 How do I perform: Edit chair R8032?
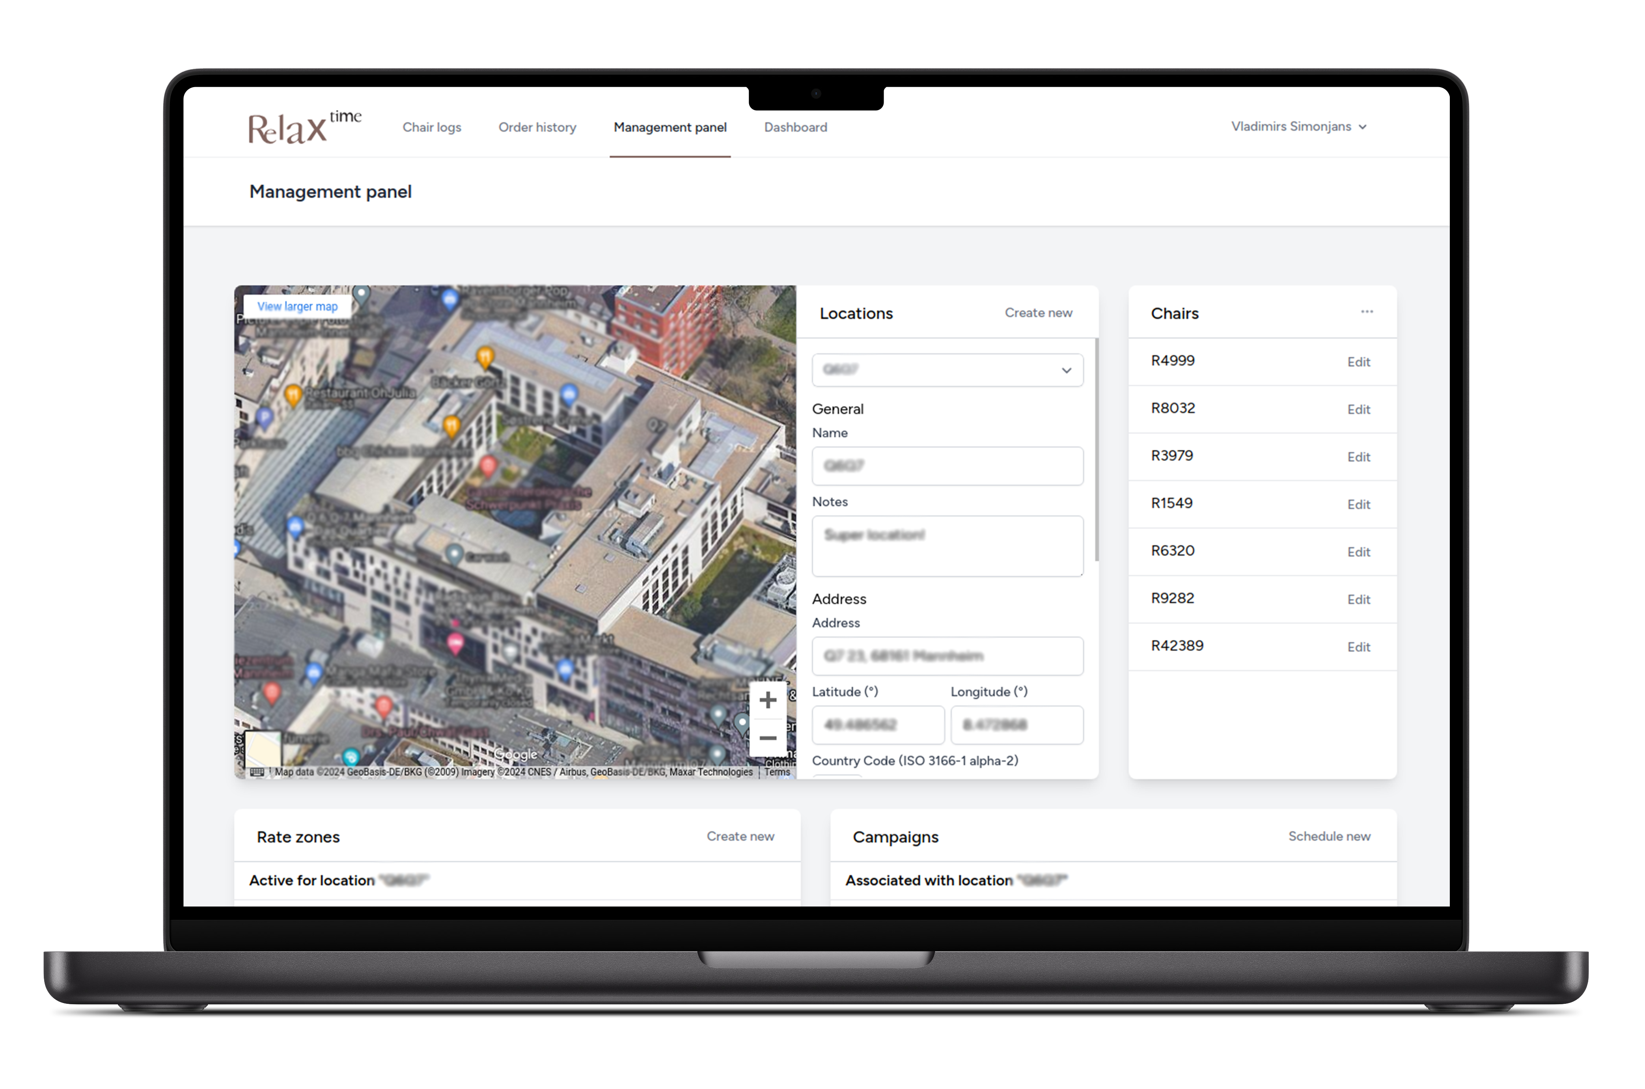click(1358, 410)
